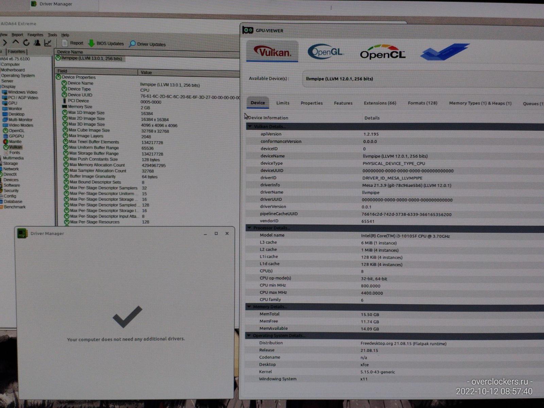Click the AIDA64 forward arrow toolbar icon
544x408 pixels.
[x=4, y=42]
